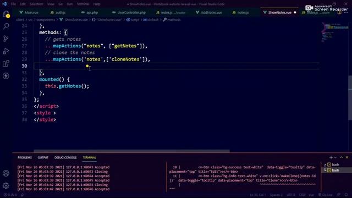This screenshot has height=198, width=352.
Task: Open the Manage gear icon
Action: [6, 185]
